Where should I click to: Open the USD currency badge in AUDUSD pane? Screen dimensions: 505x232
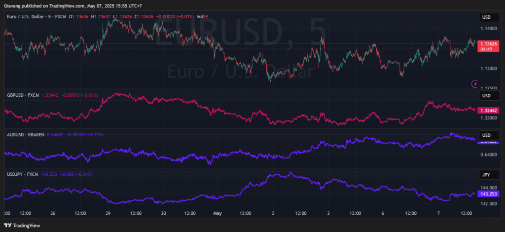point(486,135)
